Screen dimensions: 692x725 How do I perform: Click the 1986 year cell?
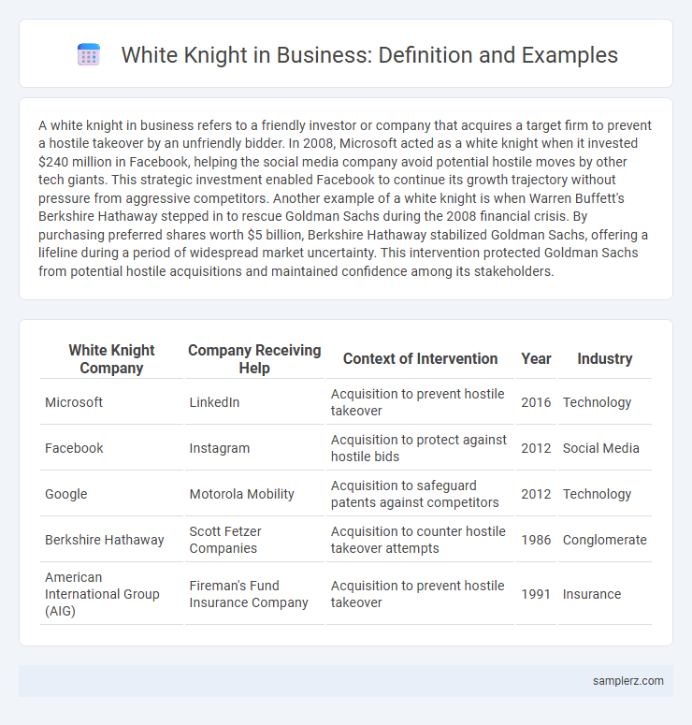[x=536, y=540]
